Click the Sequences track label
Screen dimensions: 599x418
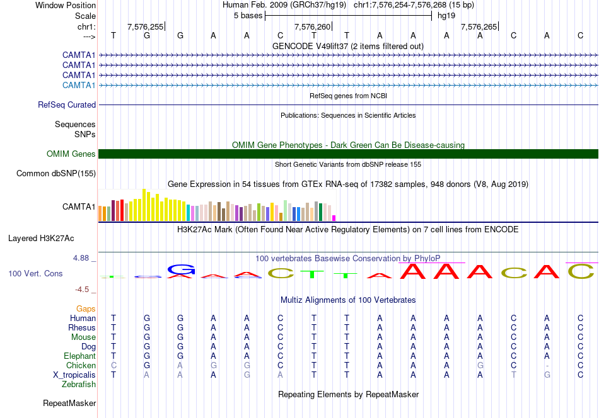(75, 125)
